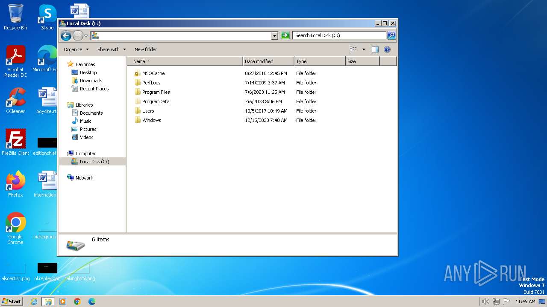
Task: Click the Change your view icon
Action: pos(353,49)
